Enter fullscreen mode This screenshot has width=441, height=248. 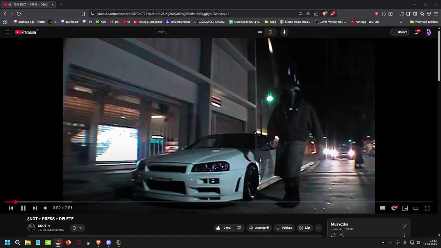click(427, 208)
